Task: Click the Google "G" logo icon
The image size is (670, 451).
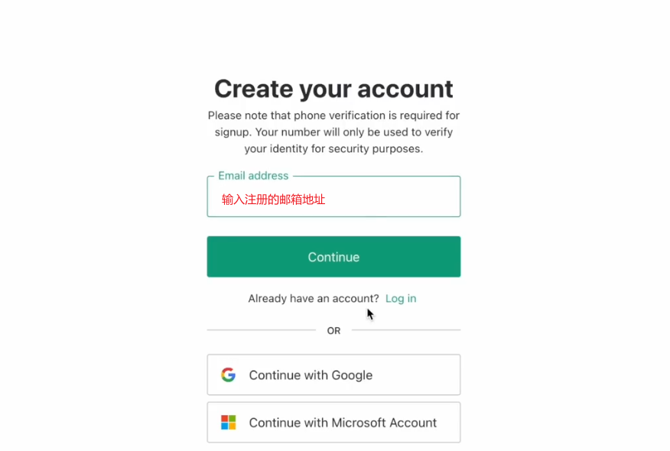Action: [228, 375]
